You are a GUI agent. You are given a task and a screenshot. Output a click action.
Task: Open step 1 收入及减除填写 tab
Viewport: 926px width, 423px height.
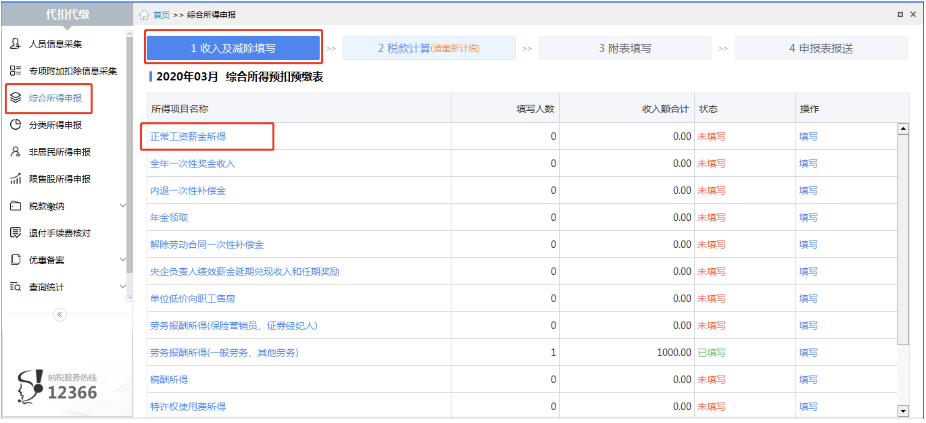point(233,48)
